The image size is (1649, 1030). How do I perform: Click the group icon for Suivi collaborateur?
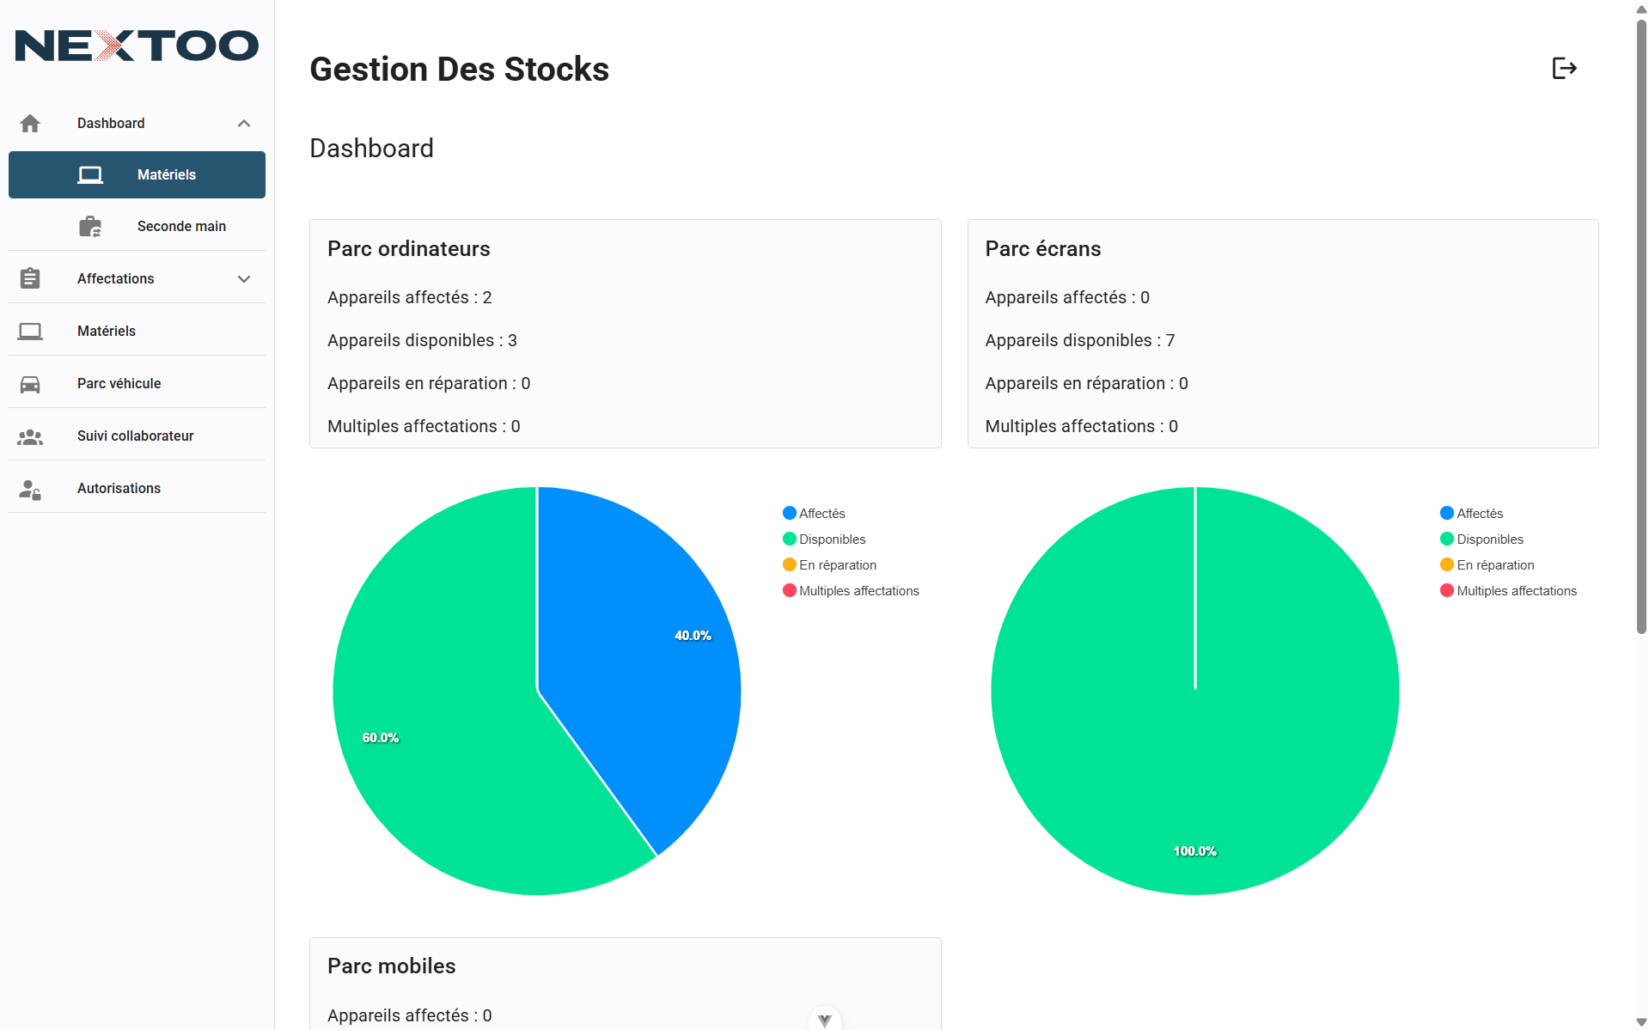(x=30, y=436)
